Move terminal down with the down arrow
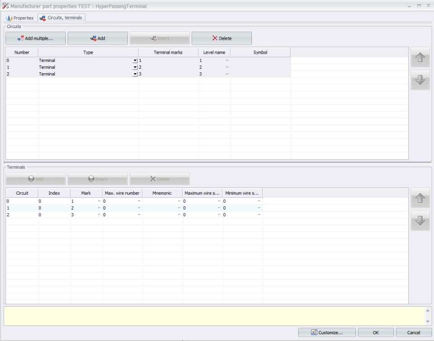Image resolution: width=434 pixels, height=341 pixels. (x=420, y=221)
